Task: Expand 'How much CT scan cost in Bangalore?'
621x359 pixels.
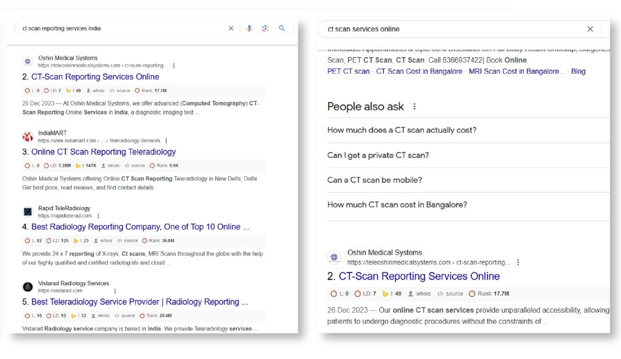Action: tap(397, 205)
